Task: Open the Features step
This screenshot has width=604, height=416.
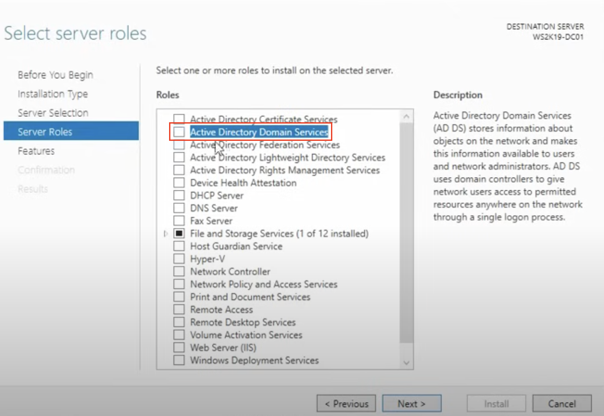Action: point(36,151)
